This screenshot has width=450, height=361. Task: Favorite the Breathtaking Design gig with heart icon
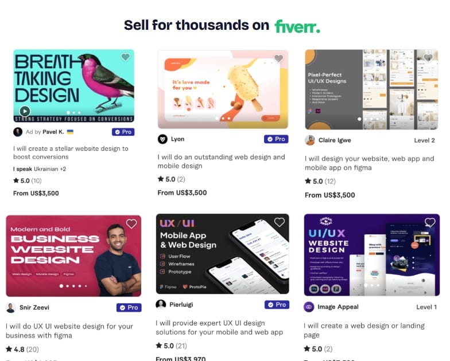tap(125, 57)
